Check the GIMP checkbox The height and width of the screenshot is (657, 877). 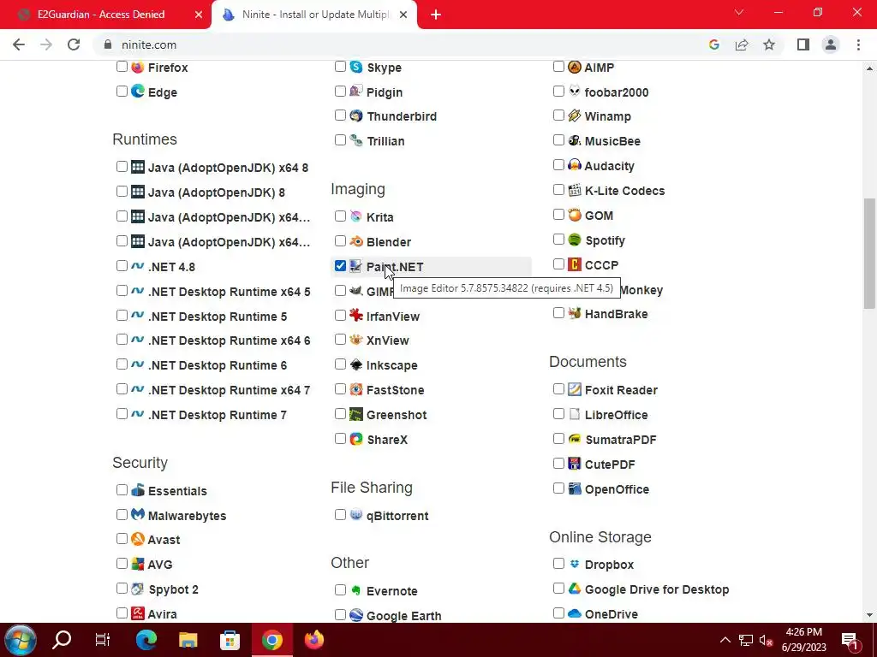tap(340, 291)
